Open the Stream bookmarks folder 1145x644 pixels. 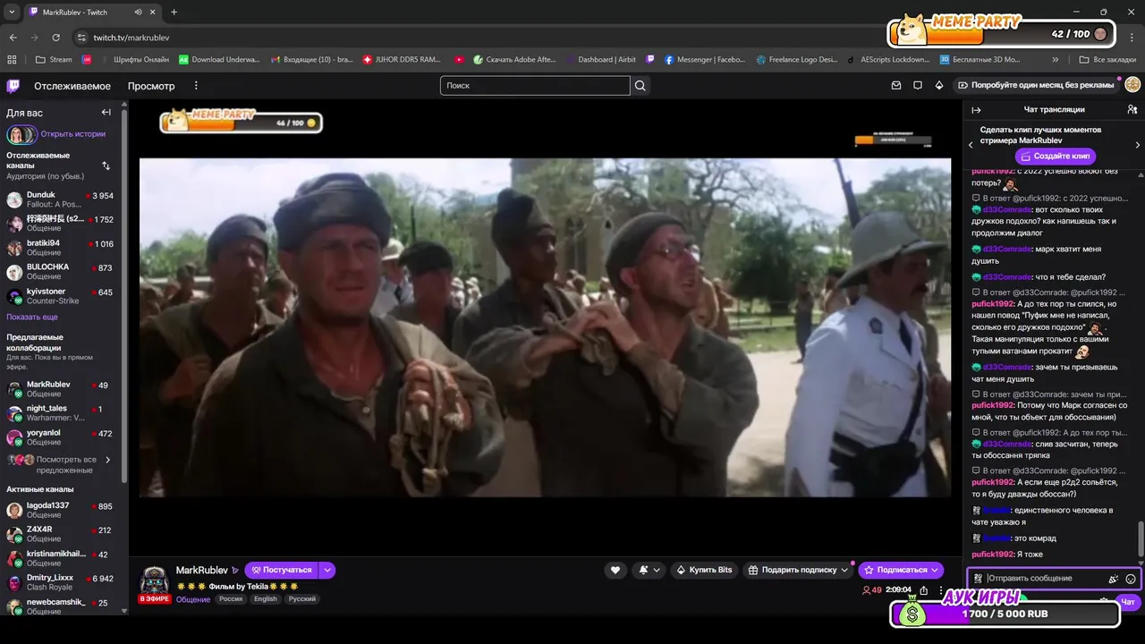[x=54, y=60]
